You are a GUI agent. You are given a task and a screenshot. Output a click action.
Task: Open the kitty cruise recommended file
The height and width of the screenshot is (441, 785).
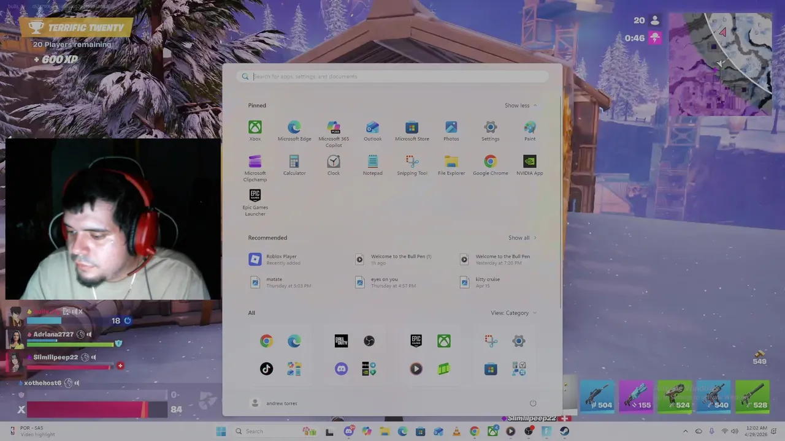point(481,282)
